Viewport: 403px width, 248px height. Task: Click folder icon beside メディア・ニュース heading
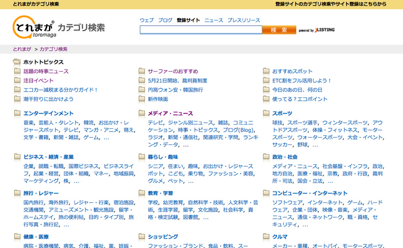point(141,113)
